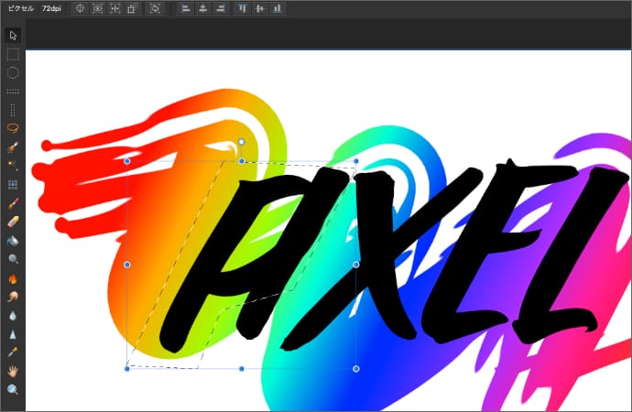Select the Eraser tool
632x412 pixels.
click(x=13, y=222)
